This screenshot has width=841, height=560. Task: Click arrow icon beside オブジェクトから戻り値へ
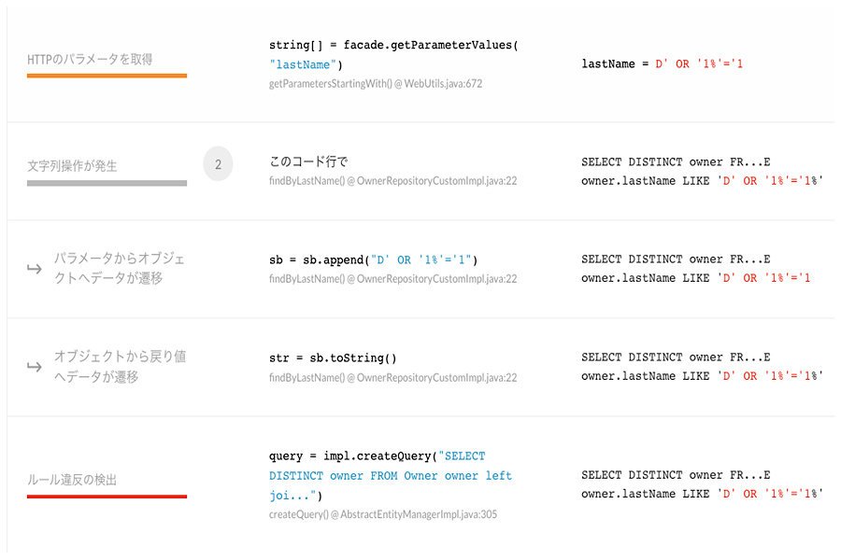pos(35,367)
